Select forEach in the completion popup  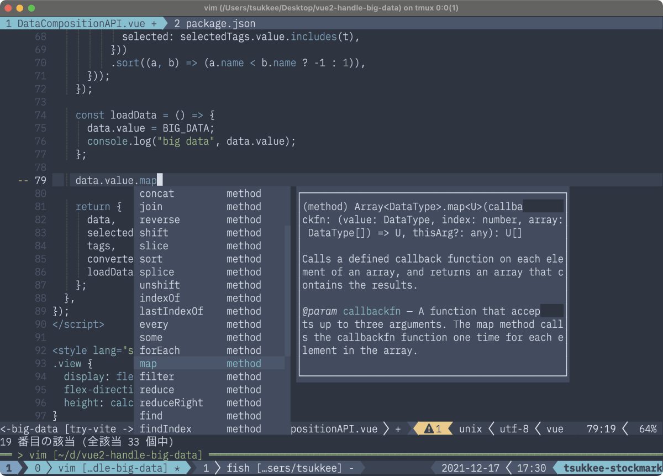coord(209,351)
